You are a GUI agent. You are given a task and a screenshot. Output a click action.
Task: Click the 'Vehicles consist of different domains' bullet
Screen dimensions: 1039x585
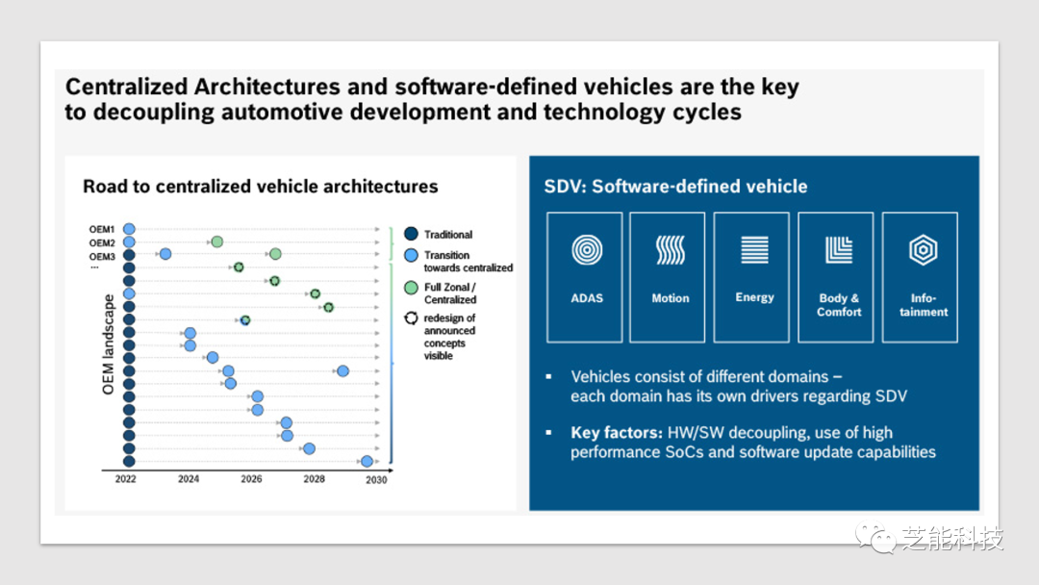[x=738, y=386]
